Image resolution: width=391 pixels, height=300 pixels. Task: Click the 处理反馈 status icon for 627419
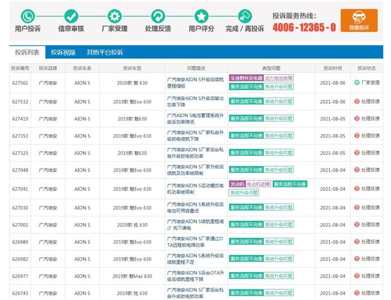point(357,119)
